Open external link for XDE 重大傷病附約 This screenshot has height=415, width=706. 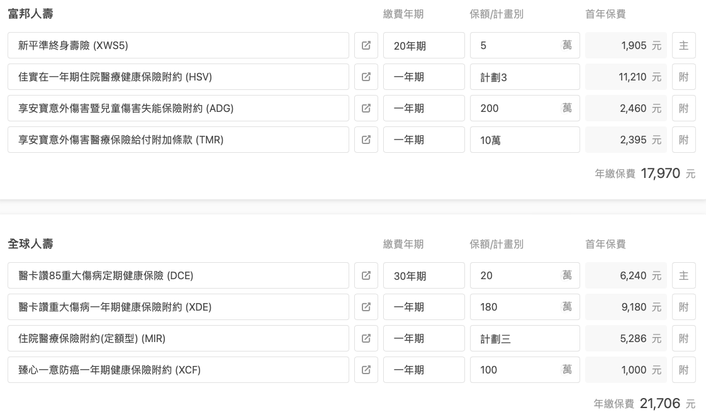point(366,307)
